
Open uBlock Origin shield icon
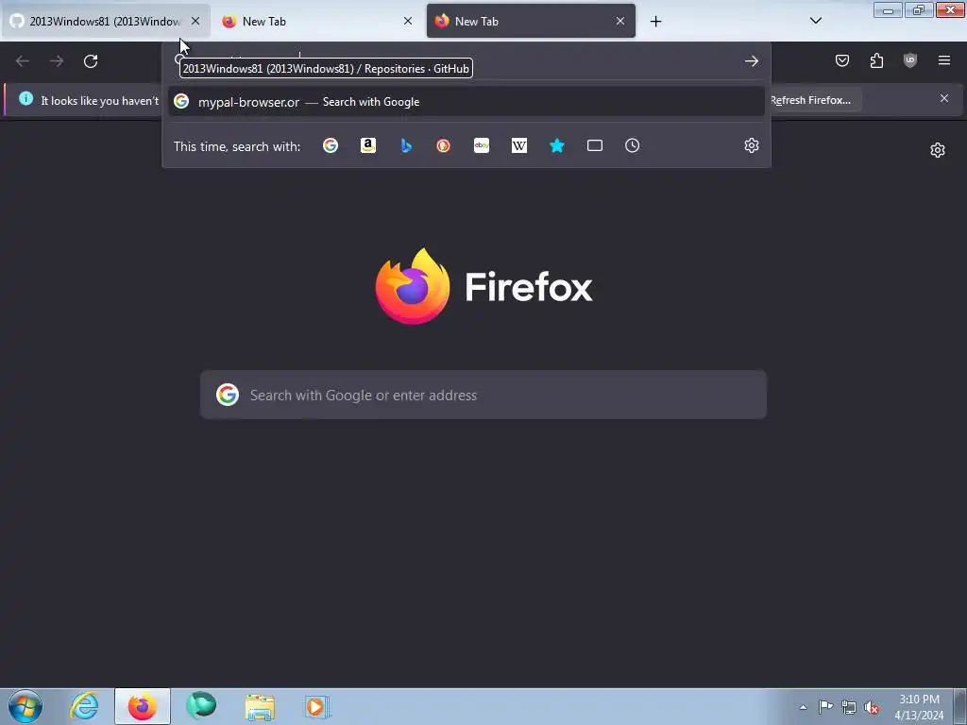pyautogui.click(x=910, y=60)
